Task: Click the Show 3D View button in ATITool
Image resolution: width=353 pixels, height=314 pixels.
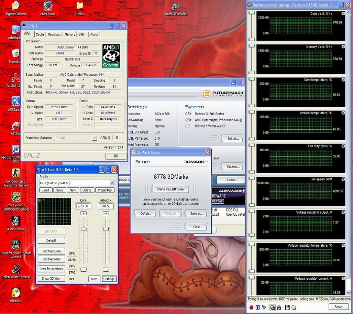Action: [51, 279]
